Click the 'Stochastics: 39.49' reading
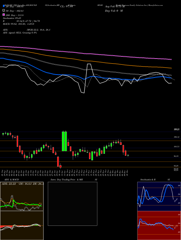 tap(12, 18)
